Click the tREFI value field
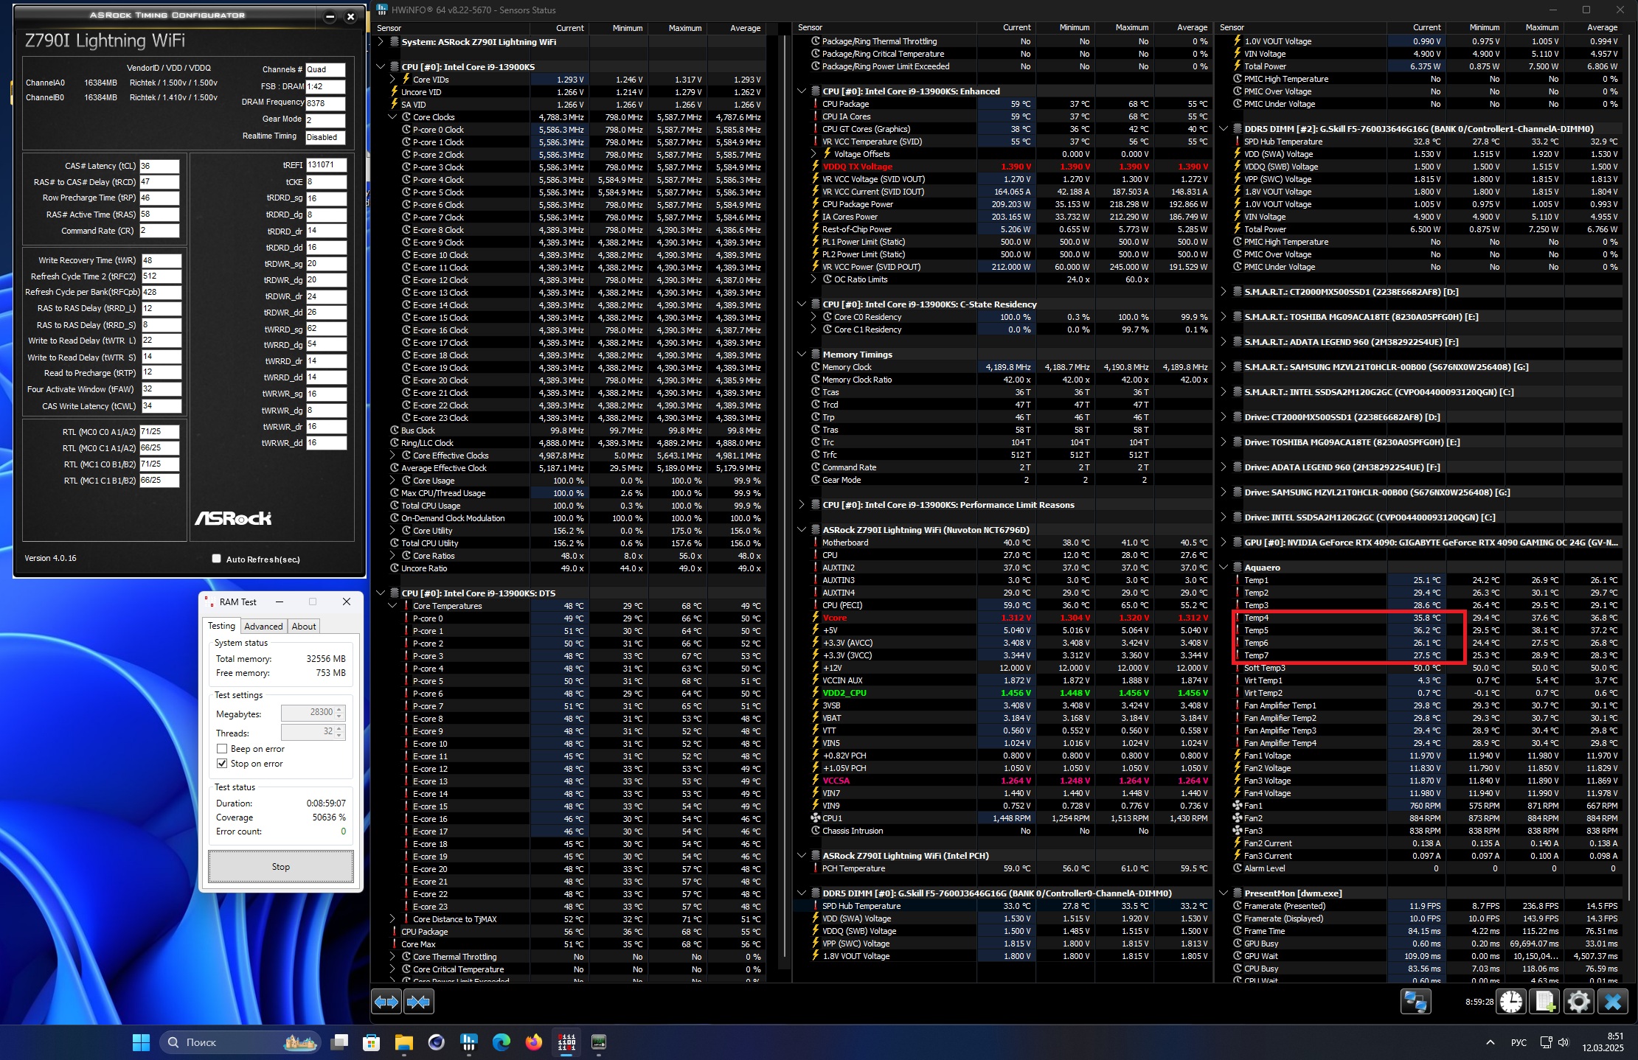This screenshot has width=1638, height=1060. (x=325, y=166)
